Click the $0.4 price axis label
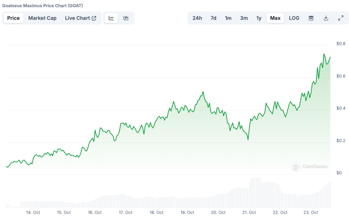 tap(341, 108)
